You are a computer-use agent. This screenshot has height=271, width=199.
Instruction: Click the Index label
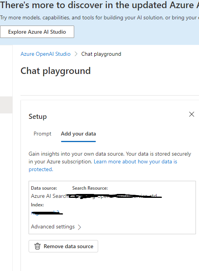pyautogui.click(x=37, y=205)
